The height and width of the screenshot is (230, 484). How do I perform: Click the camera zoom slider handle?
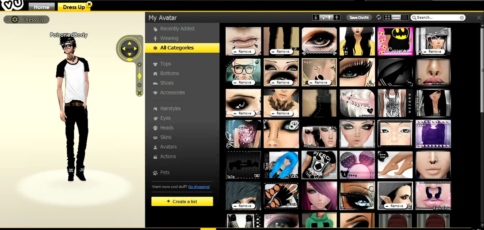[139, 76]
